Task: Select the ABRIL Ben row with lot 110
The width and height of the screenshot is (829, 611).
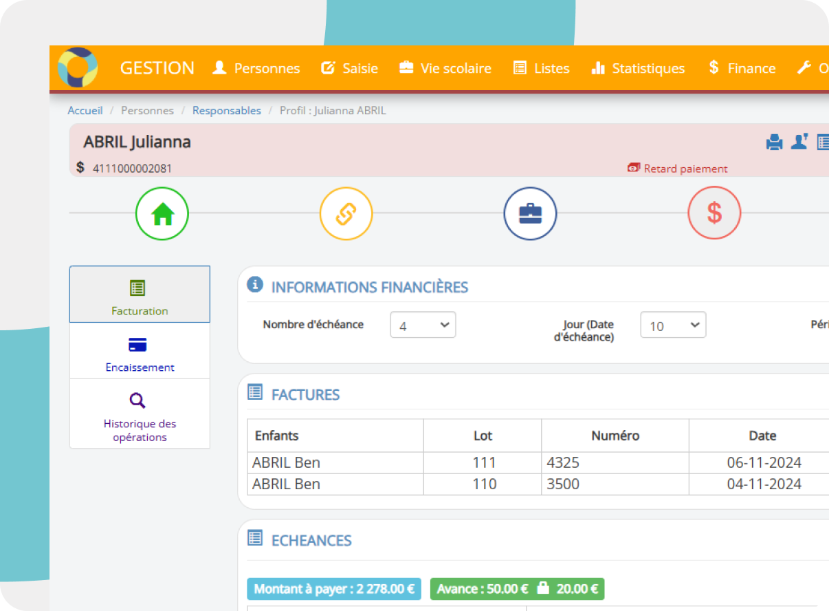Action: coord(538,484)
